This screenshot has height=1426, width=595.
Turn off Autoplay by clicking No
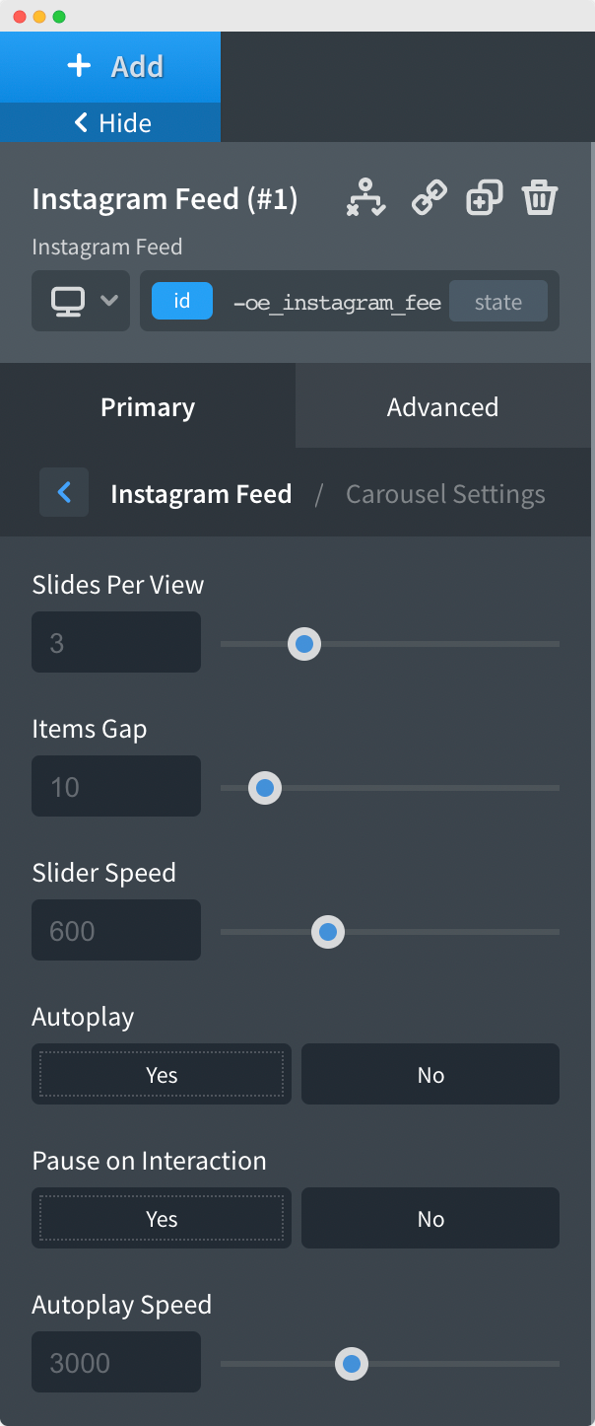click(430, 1074)
